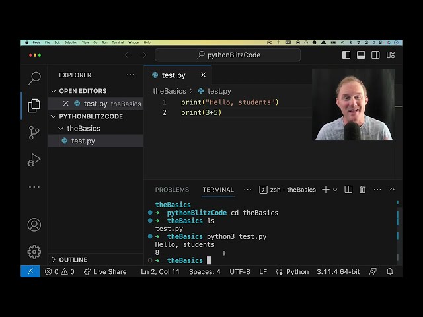Open the Terminal menu in the menu bar
This screenshot has width=423, height=317.
118,42
